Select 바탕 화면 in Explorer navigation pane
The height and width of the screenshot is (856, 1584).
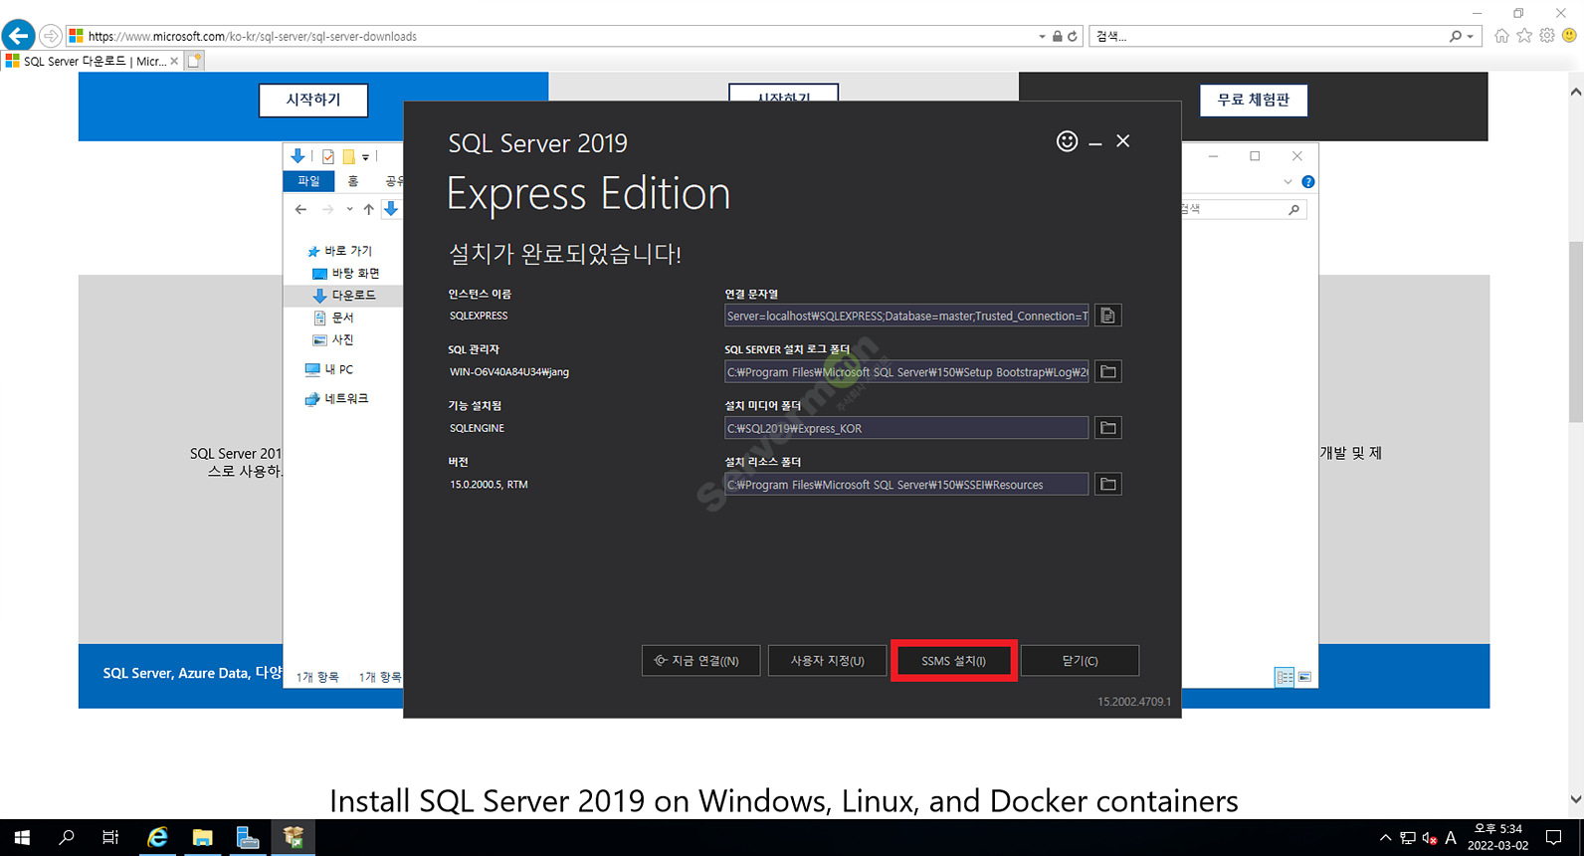(346, 273)
